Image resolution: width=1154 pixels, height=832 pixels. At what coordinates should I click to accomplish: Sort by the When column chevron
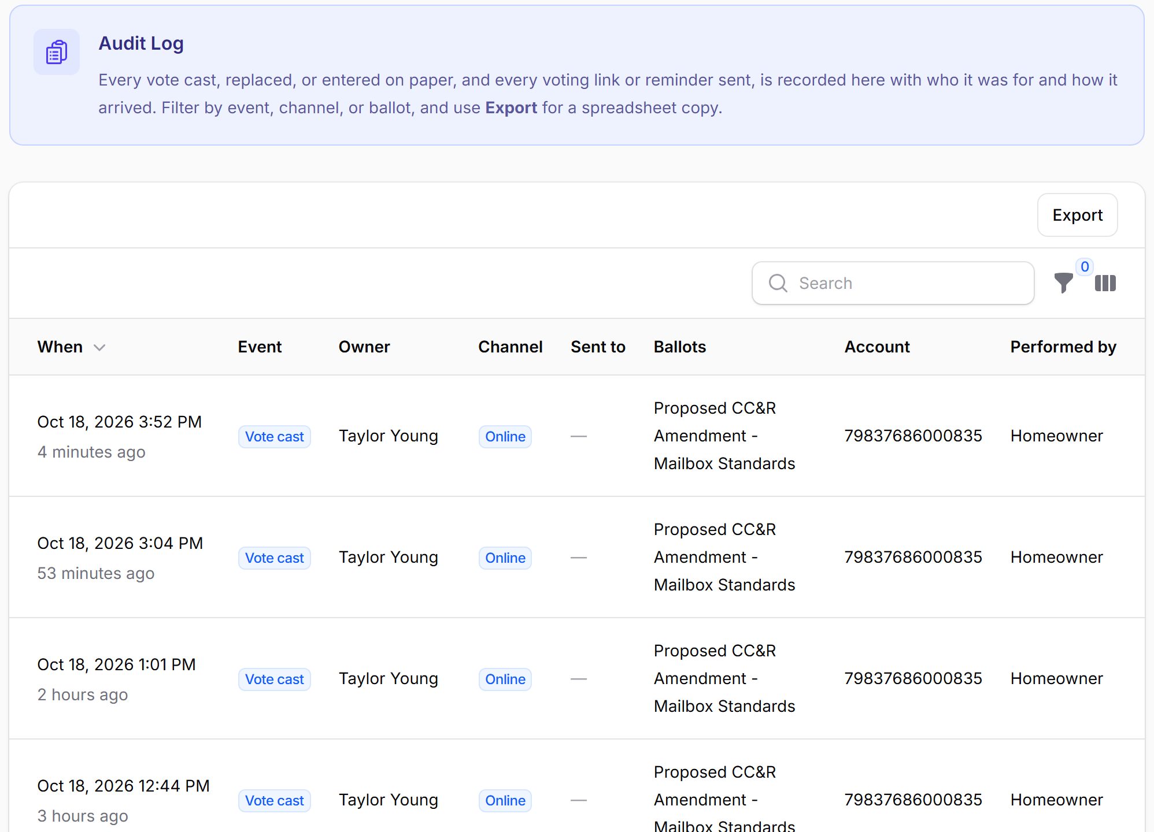pos(99,347)
